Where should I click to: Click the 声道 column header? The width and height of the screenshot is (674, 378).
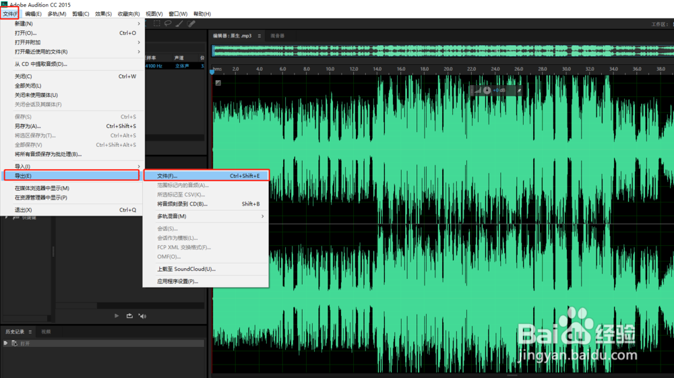[179, 57]
